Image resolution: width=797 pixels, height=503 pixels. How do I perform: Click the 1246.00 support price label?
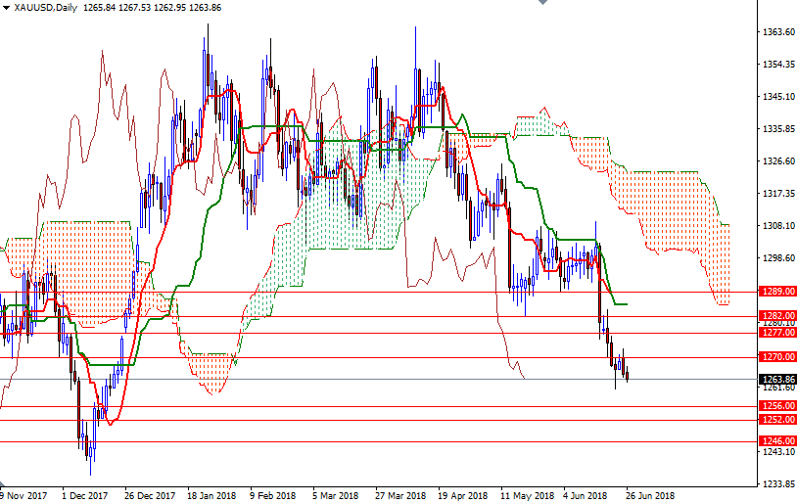click(775, 441)
